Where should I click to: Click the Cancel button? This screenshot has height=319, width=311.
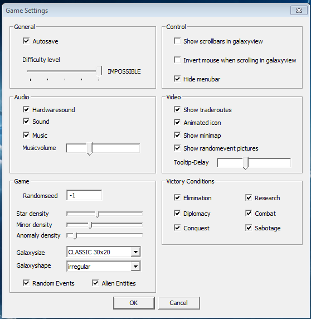(179, 303)
